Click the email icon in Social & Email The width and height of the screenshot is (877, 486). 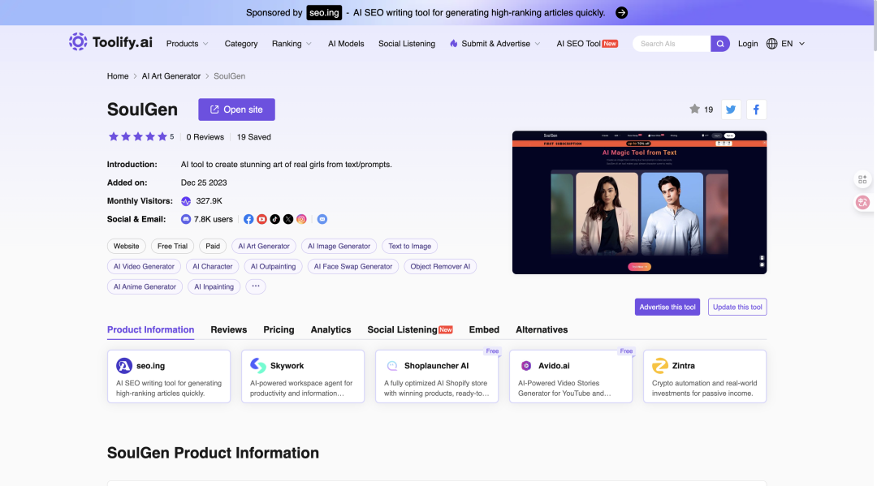click(322, 219)
